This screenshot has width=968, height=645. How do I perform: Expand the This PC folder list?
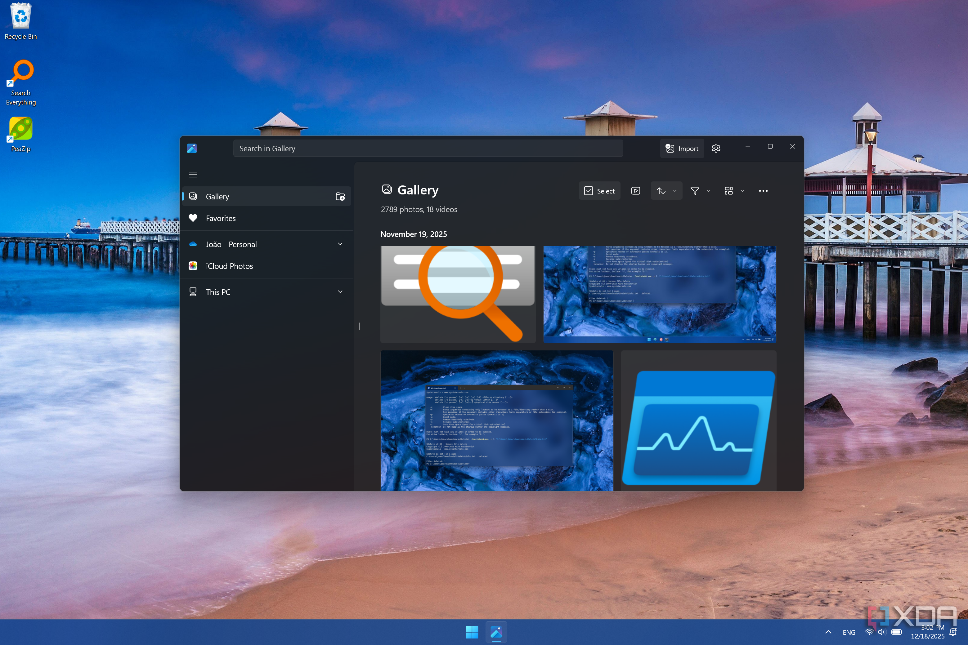(x=340, y=292)
